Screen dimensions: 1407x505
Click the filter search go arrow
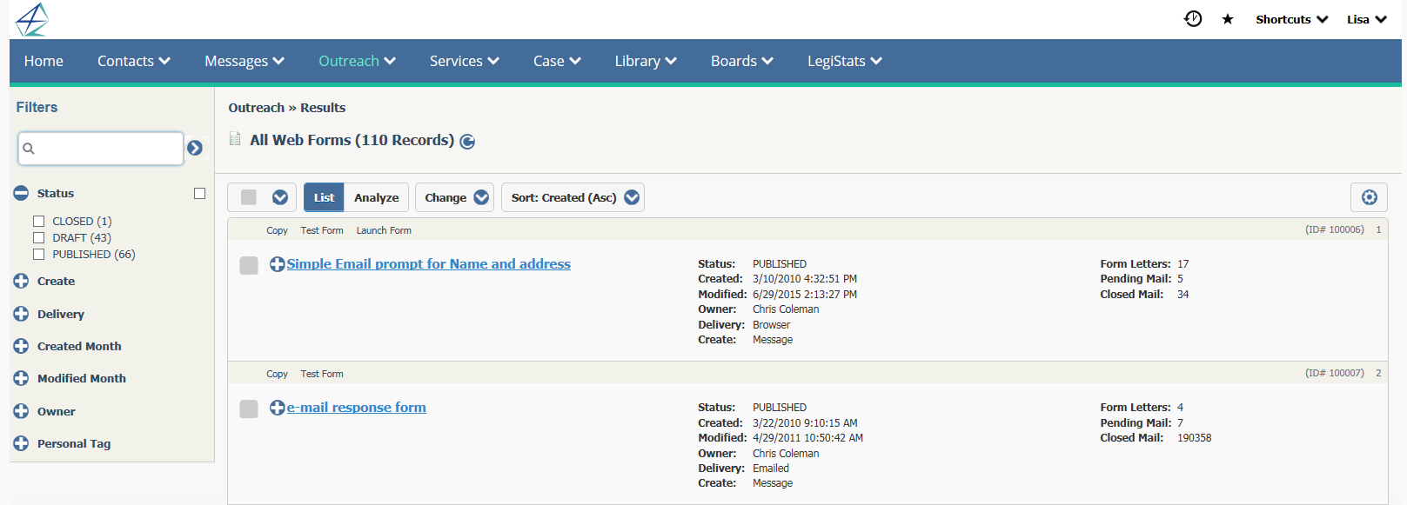(195, 149)
